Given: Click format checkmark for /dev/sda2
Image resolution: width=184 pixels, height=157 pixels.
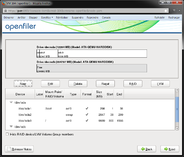Looking at the screenshot, I should click(x=87, y=115).
